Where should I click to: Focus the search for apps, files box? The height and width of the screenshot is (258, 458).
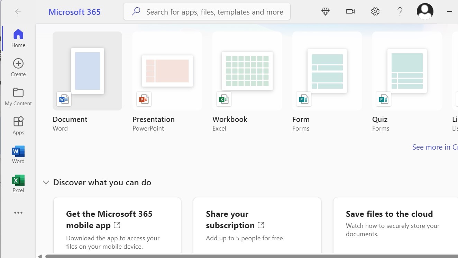click(x=207, y=11)
